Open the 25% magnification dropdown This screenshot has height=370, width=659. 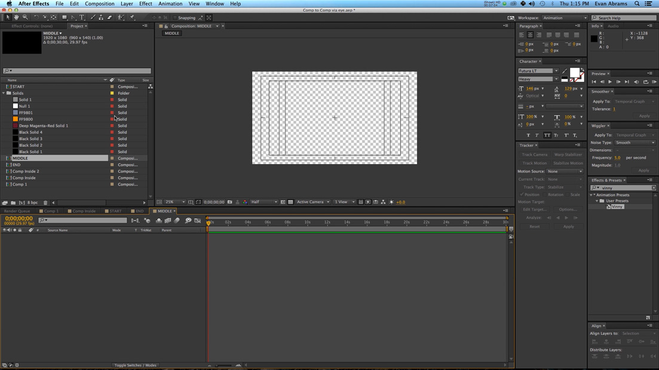pyautogui.click(x=174, y=202)
